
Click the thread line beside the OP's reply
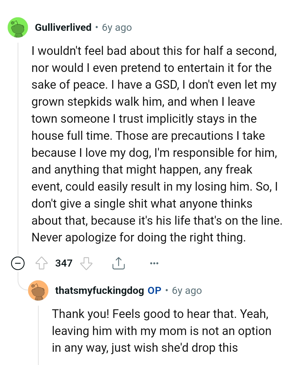(38, 335)
